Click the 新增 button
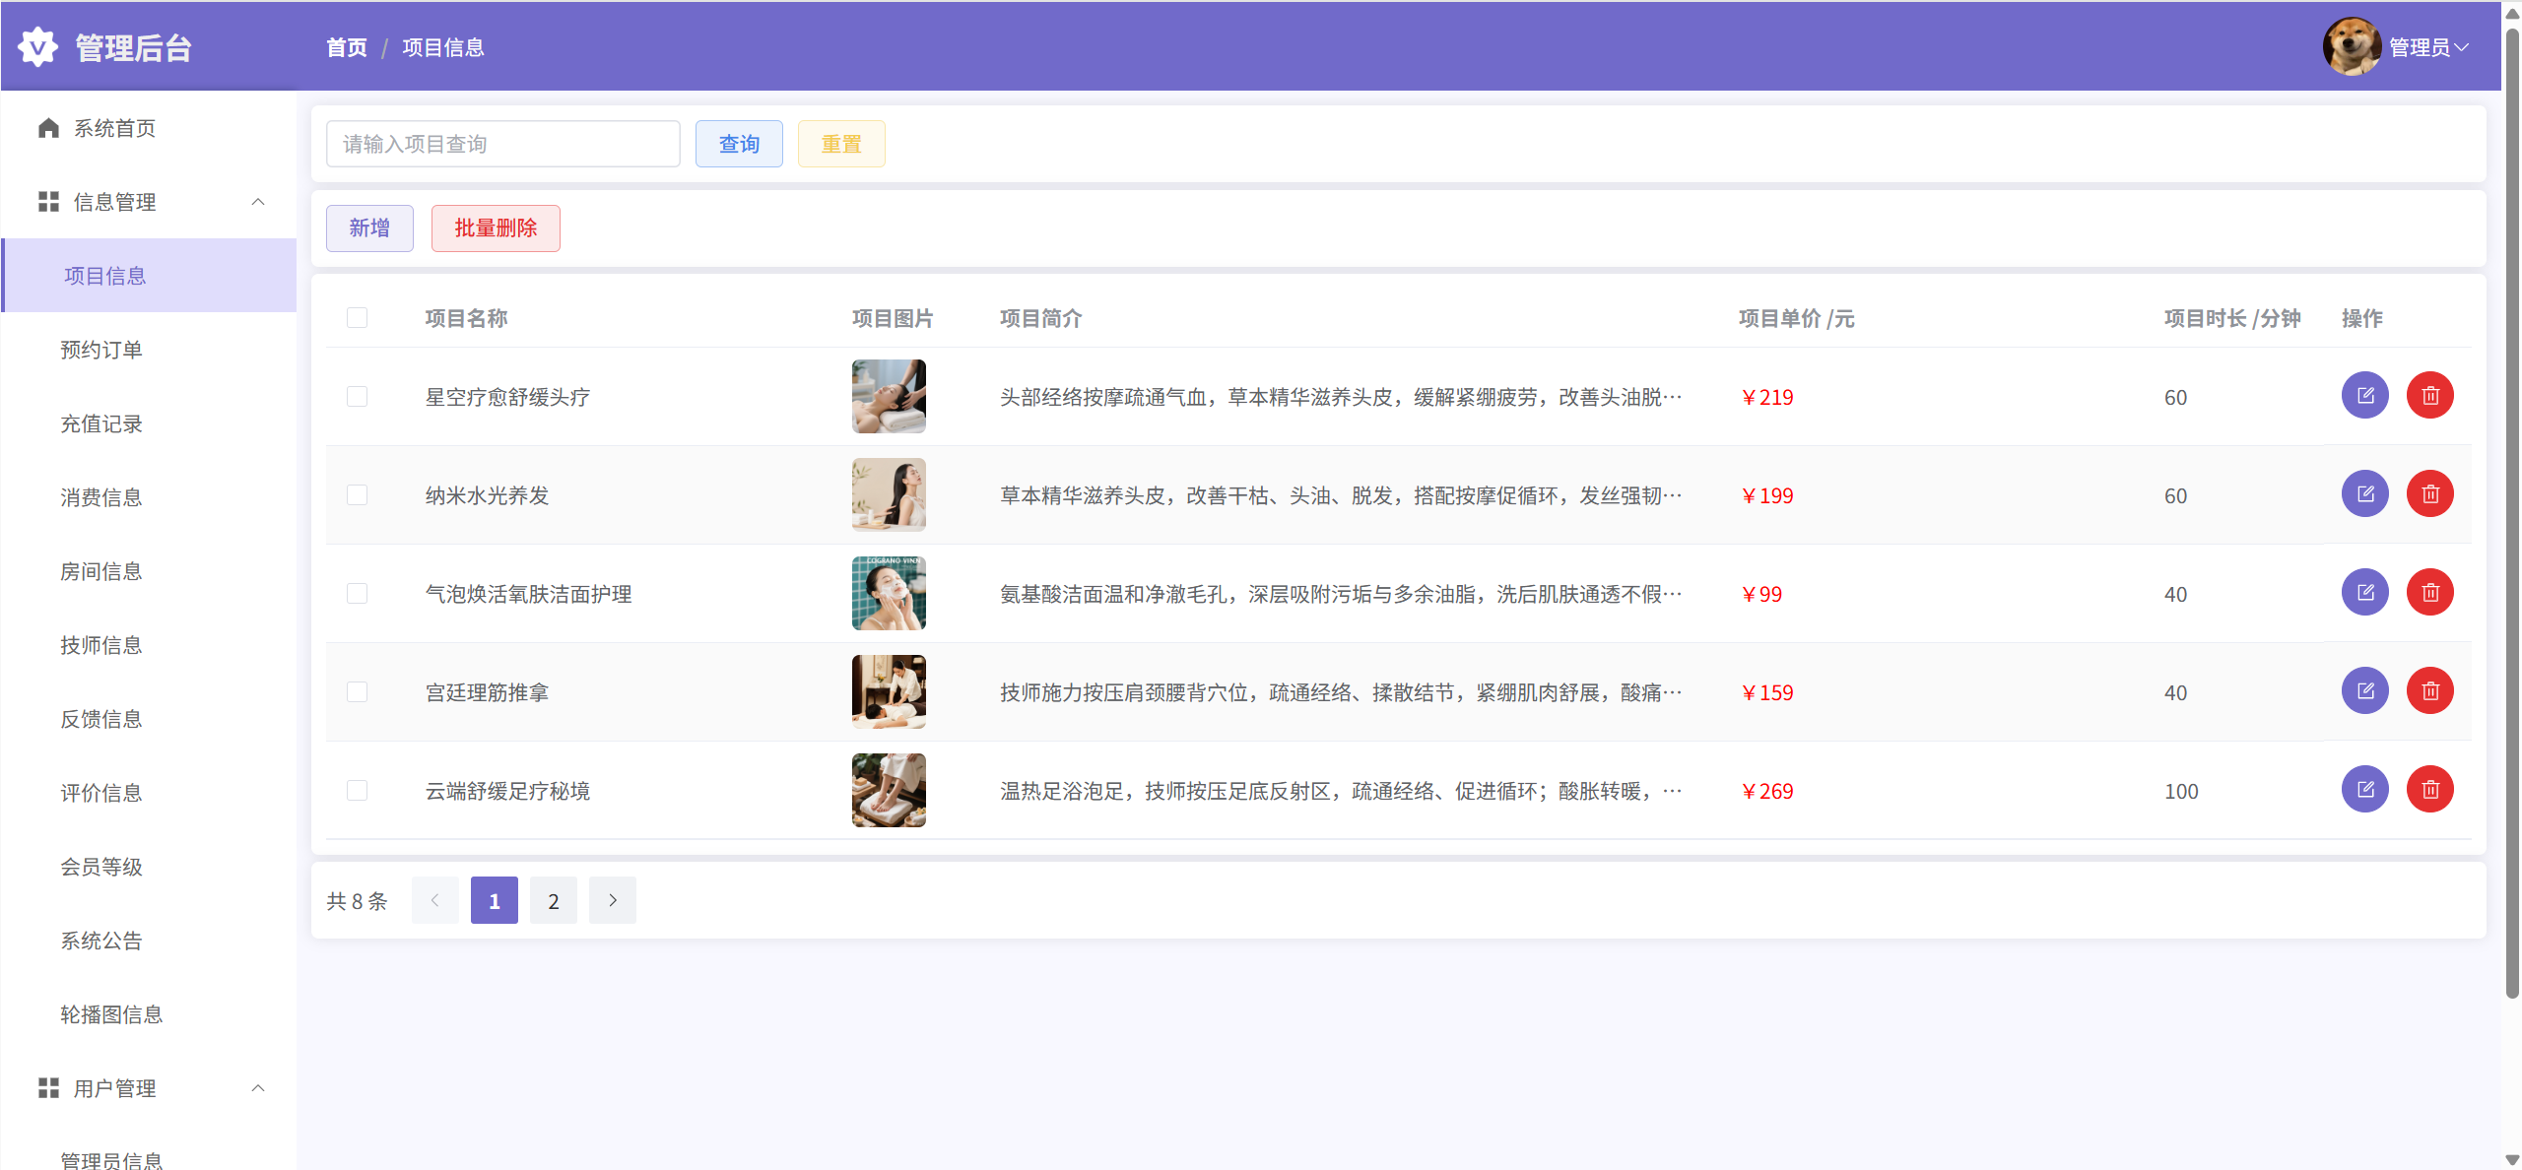 click(369, 228)
